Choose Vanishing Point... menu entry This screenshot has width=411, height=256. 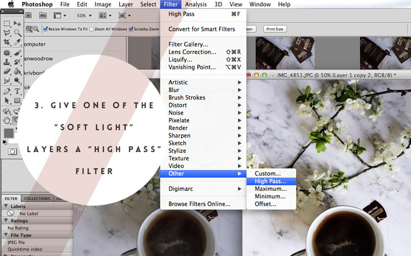[203, 67]
